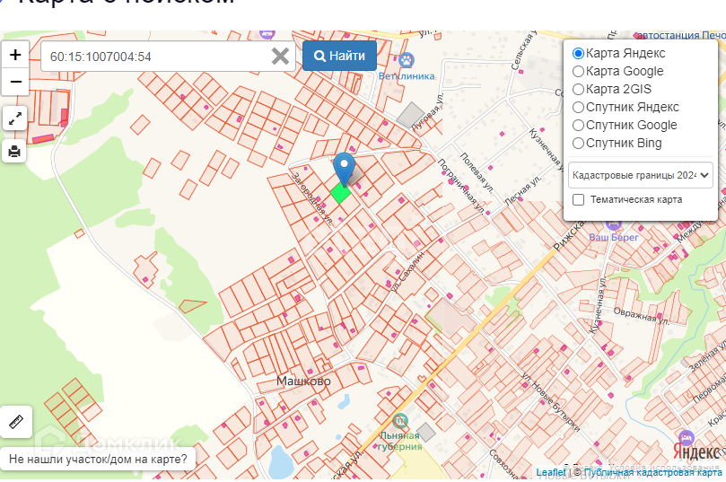Choose Спутник Яндекс satellite layer
This screenshot has width=726, height=482.
(579, 108)
